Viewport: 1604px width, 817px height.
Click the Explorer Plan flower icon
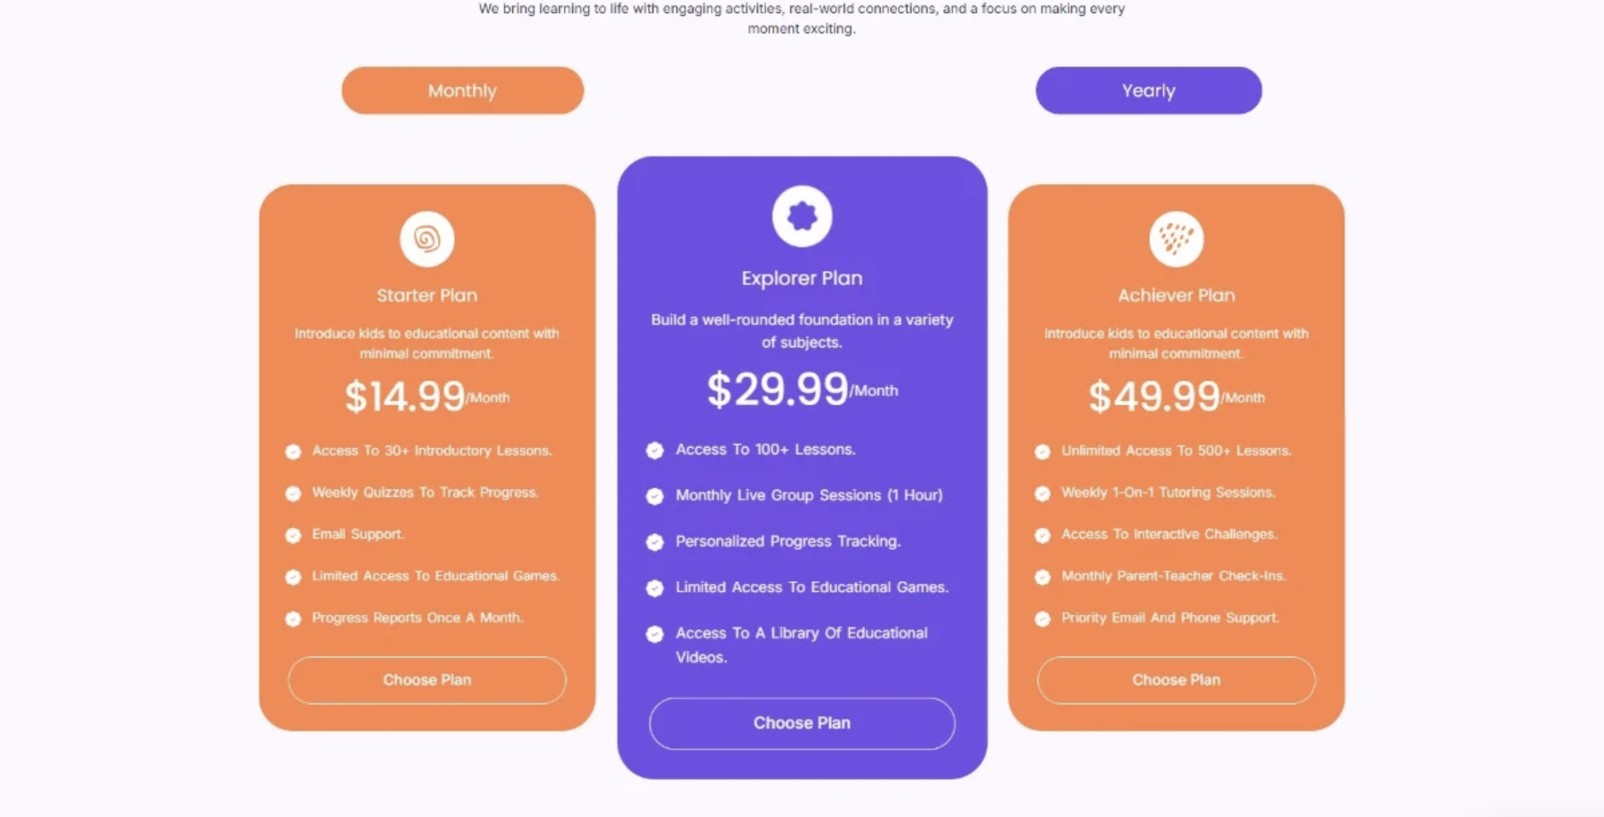(x=802, y=216)
